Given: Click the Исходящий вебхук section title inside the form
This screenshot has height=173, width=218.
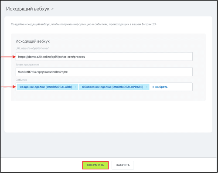Looking at the screenshot, I should click(33, 41).
